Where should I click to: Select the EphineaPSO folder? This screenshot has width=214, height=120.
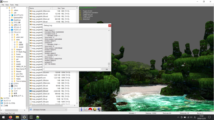pyautogui.click(x=18, y=18)
